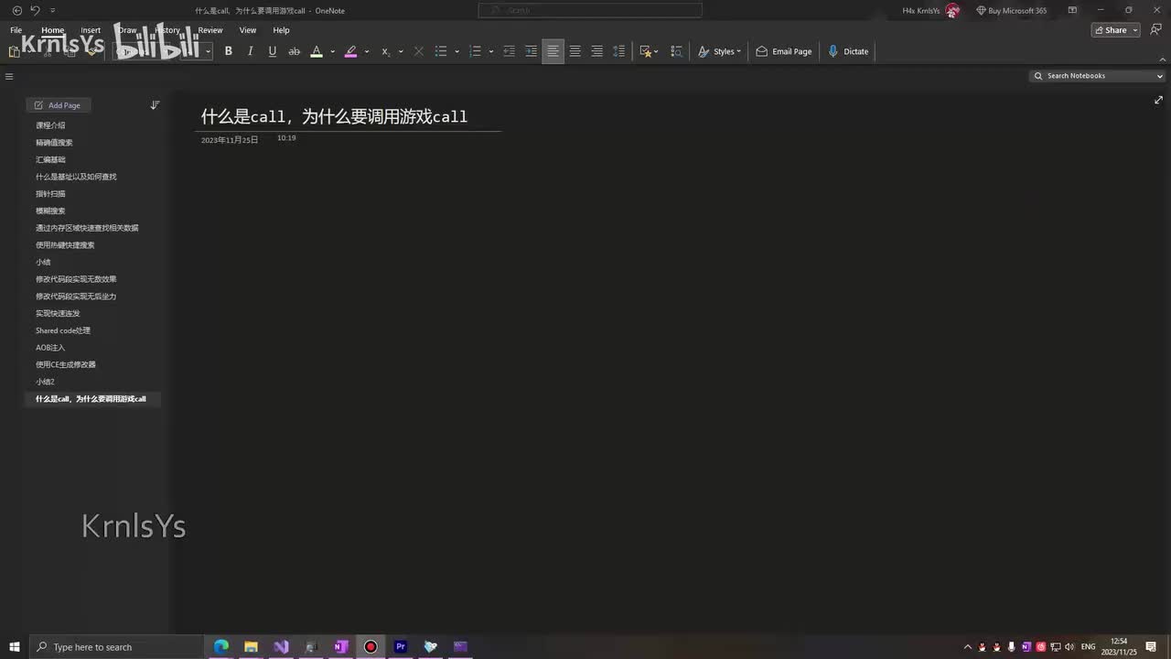Toggle align left
The height and width of the screenshot is (659, 1171).
point(553,51)
